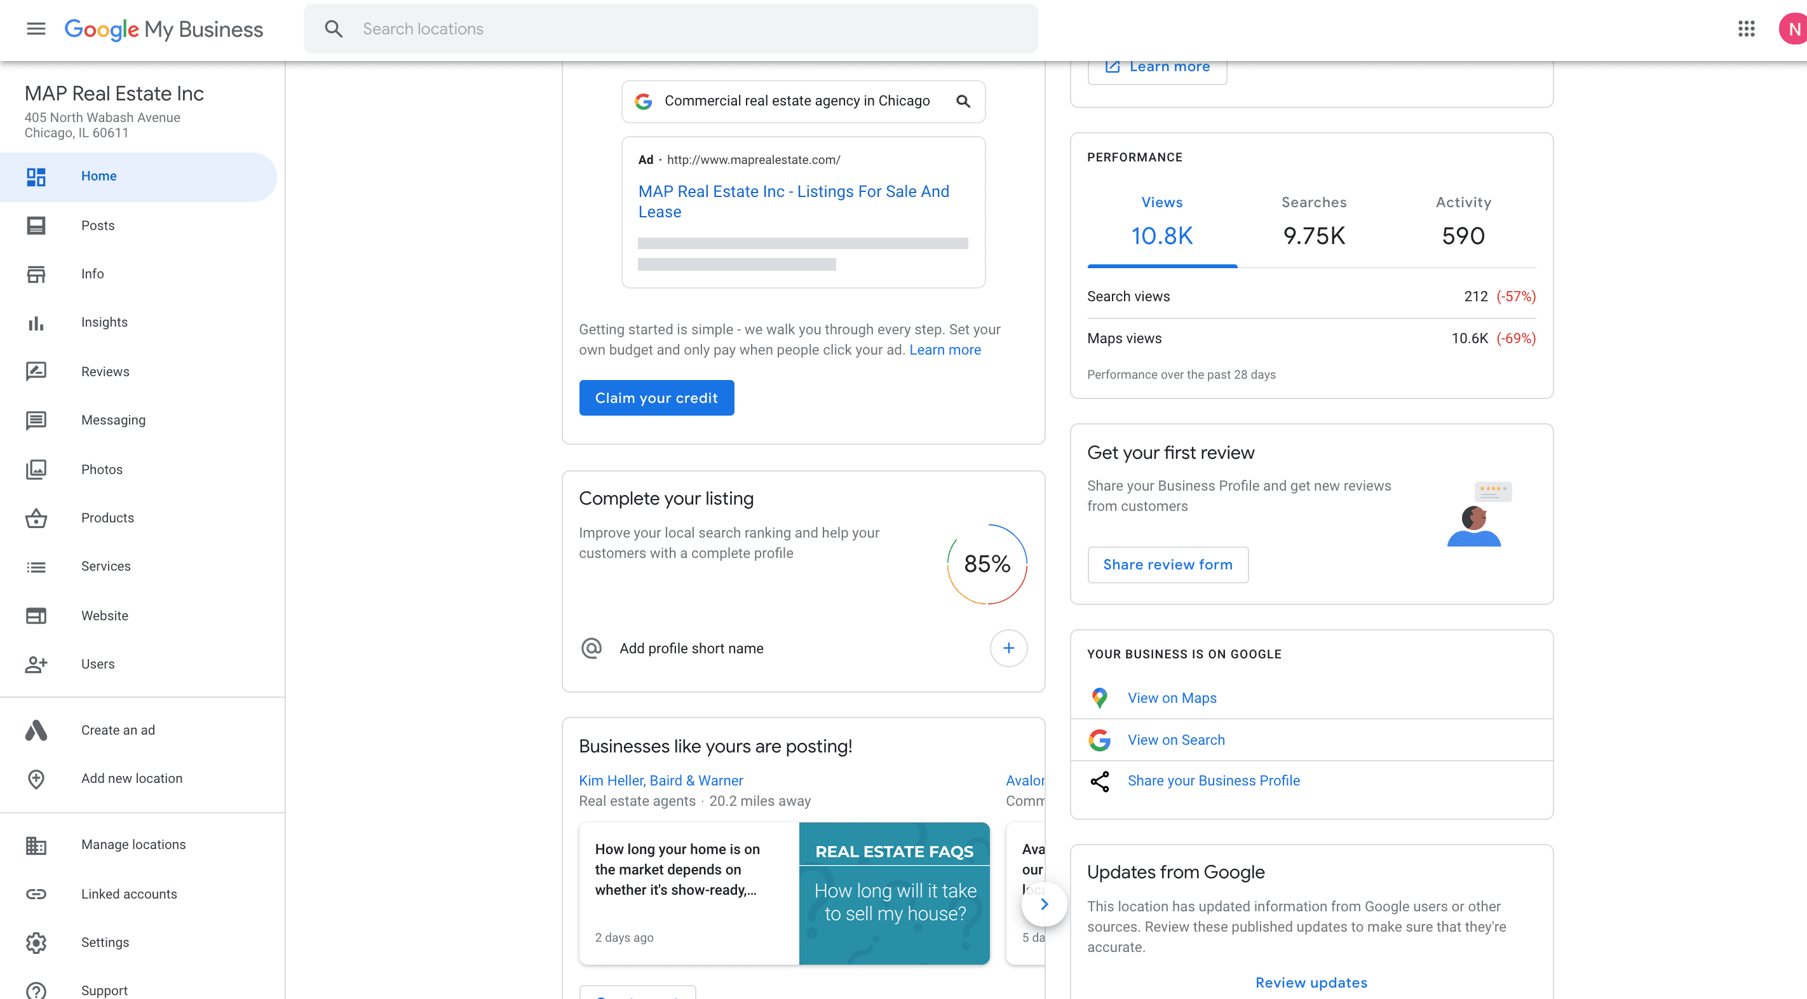Click the Insights bar chart icon
The width and height of the screenshot is (1807, 999).
tap(36, 323)
